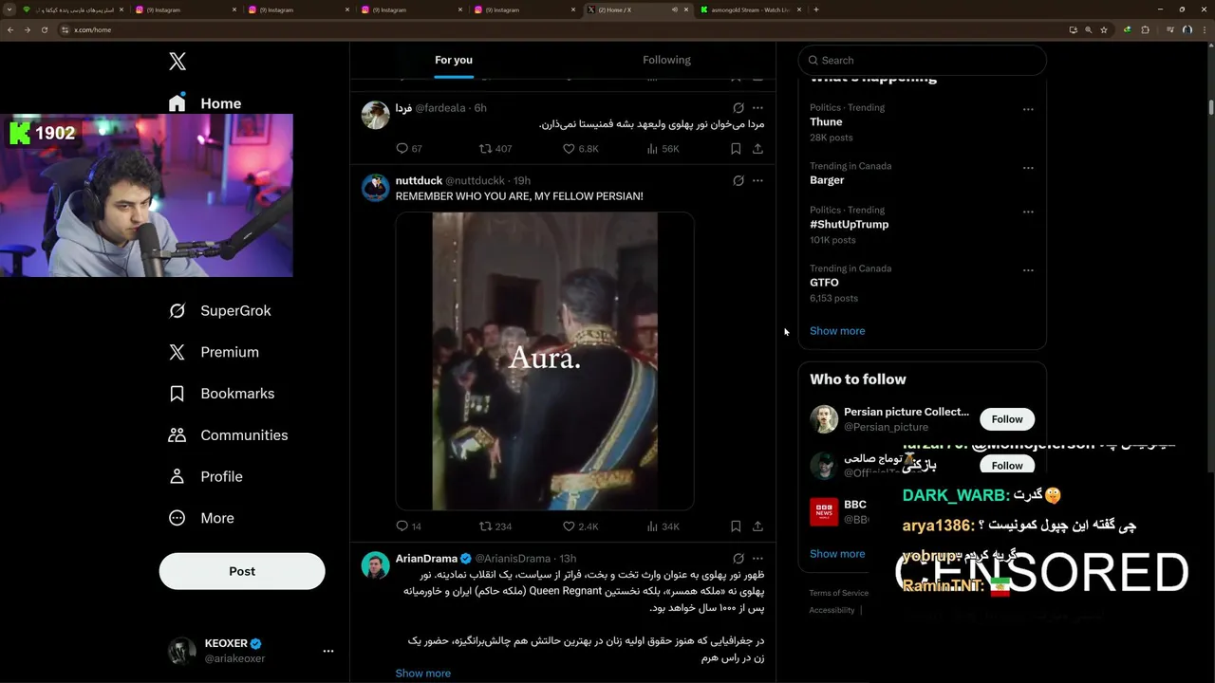Open the X logo home link
Image resolution: width=1215 pixels, height=683 pixels.
coord(178,62)
